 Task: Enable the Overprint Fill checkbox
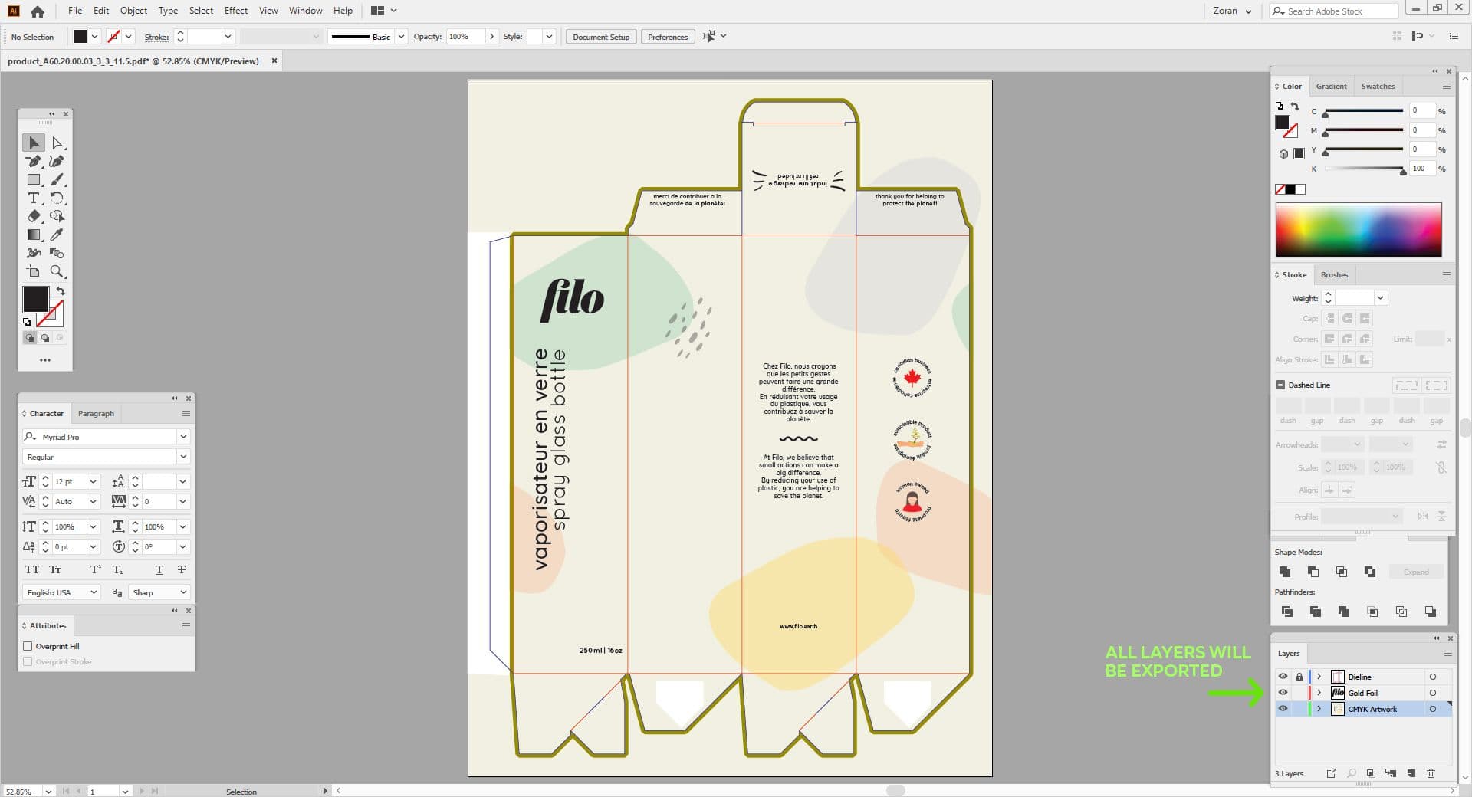28,646
